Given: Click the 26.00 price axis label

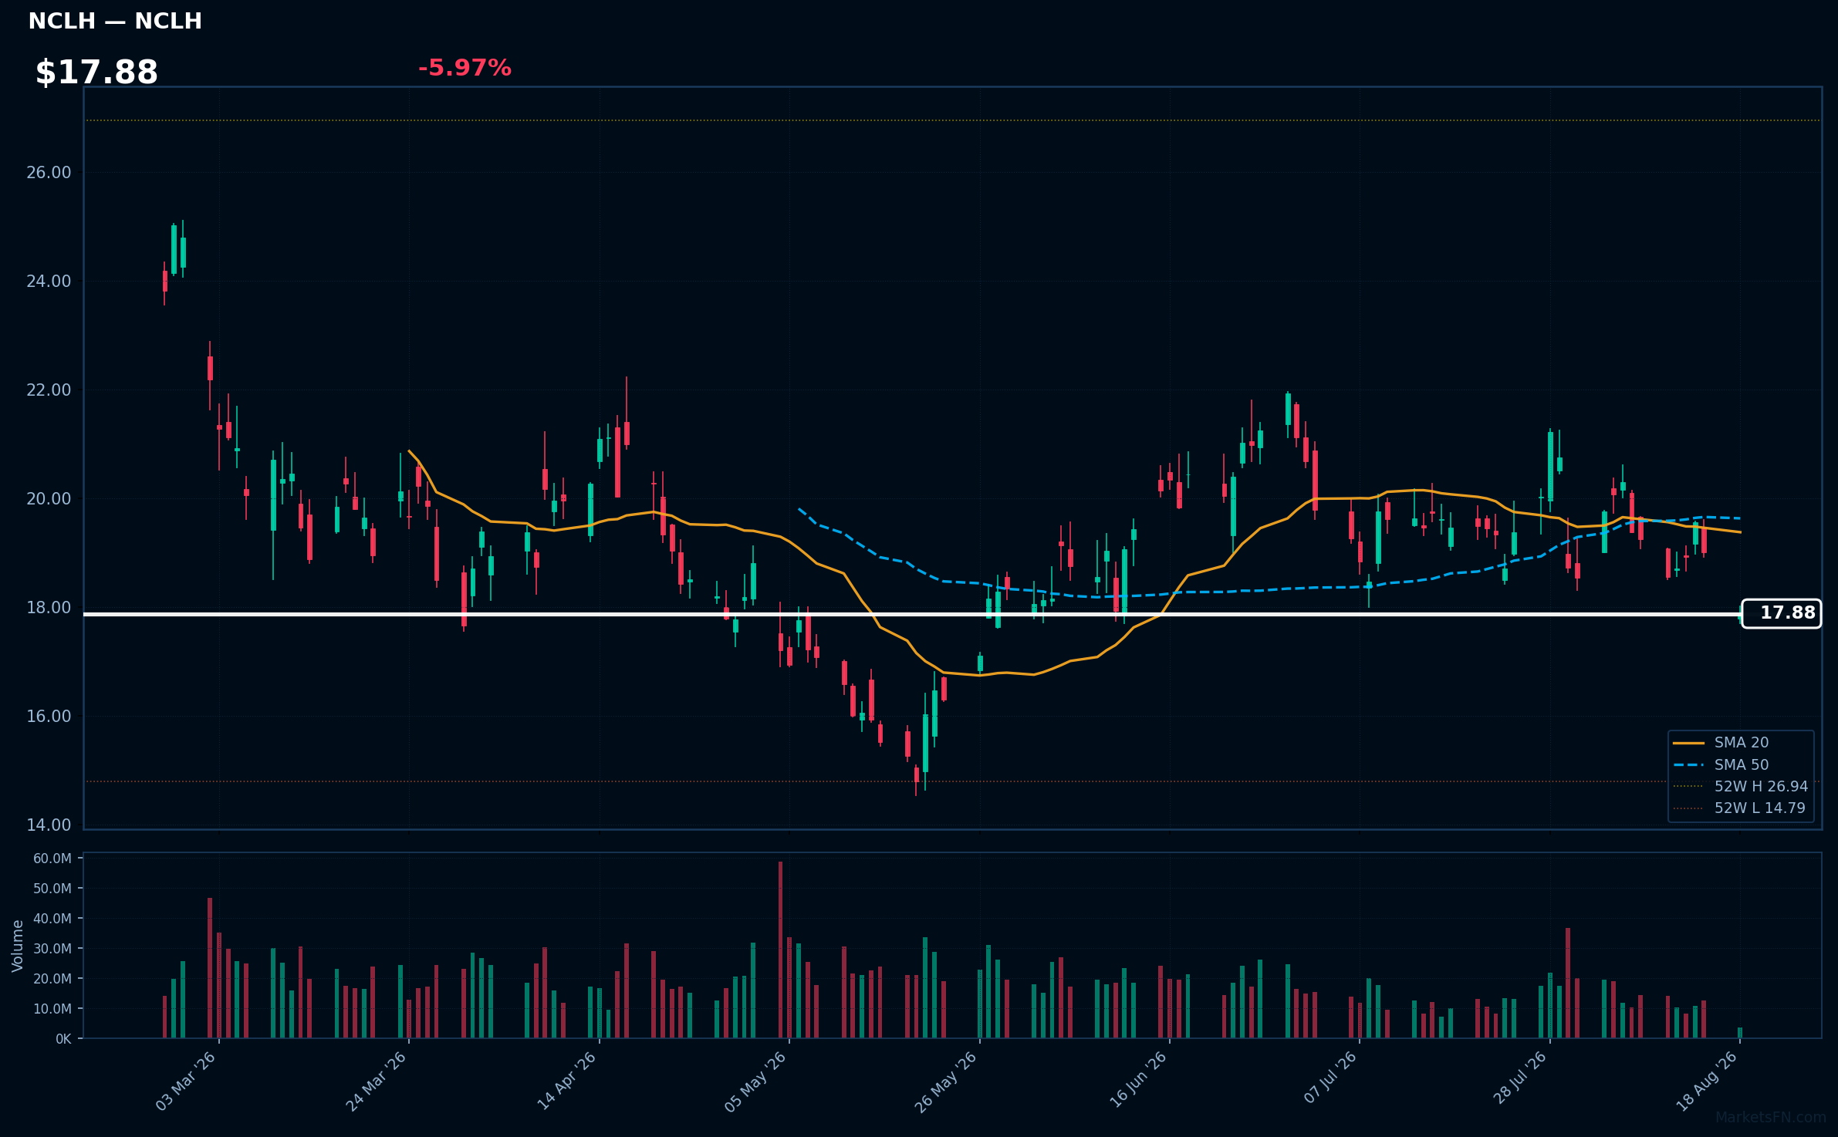Looking at the screenshot, I should (x=49, y=173).
